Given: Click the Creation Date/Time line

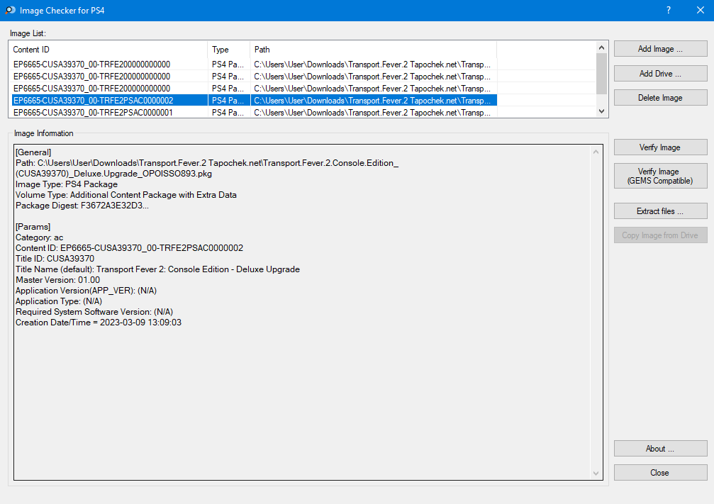Looking at the screenshot, I should (99, 323).
